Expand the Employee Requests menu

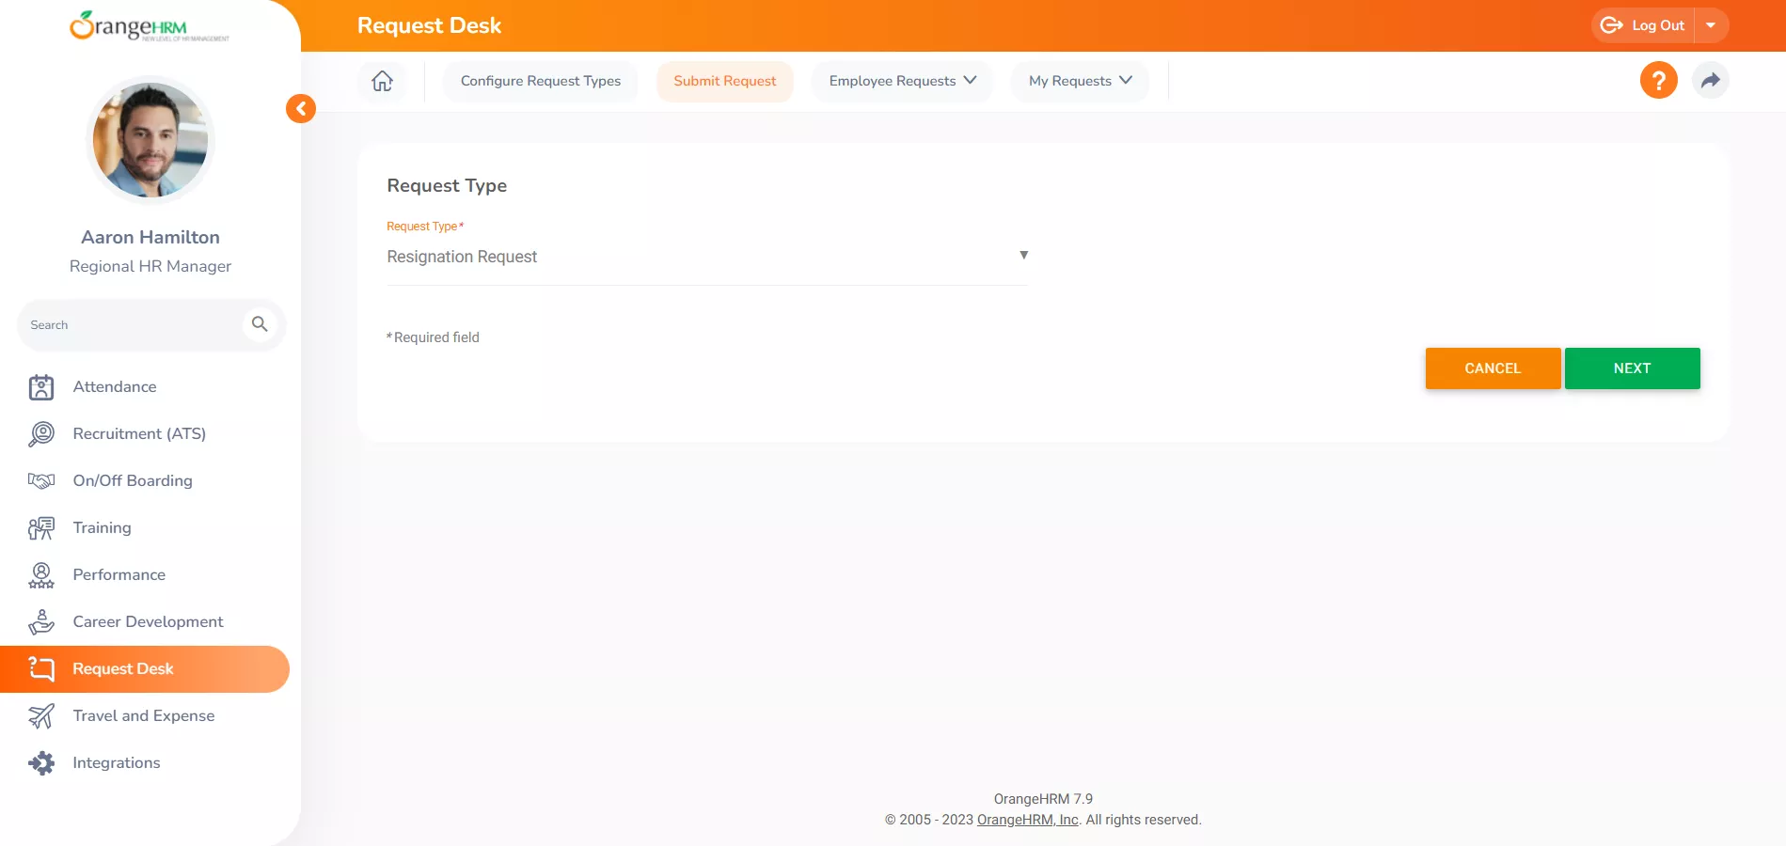(x=902, y=81)
